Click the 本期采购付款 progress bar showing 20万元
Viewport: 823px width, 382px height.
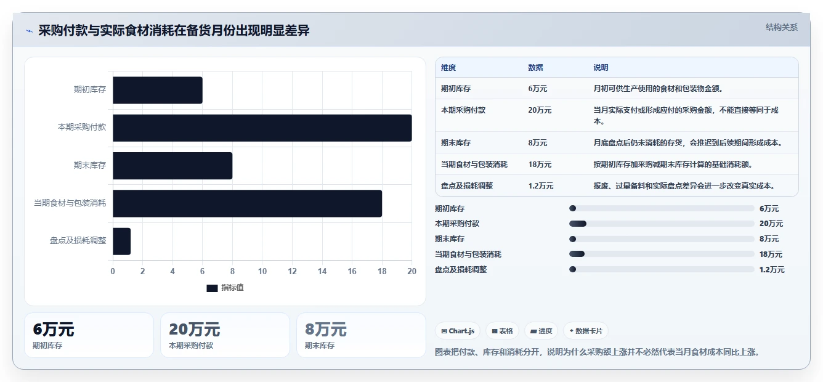tap(662, 224)
